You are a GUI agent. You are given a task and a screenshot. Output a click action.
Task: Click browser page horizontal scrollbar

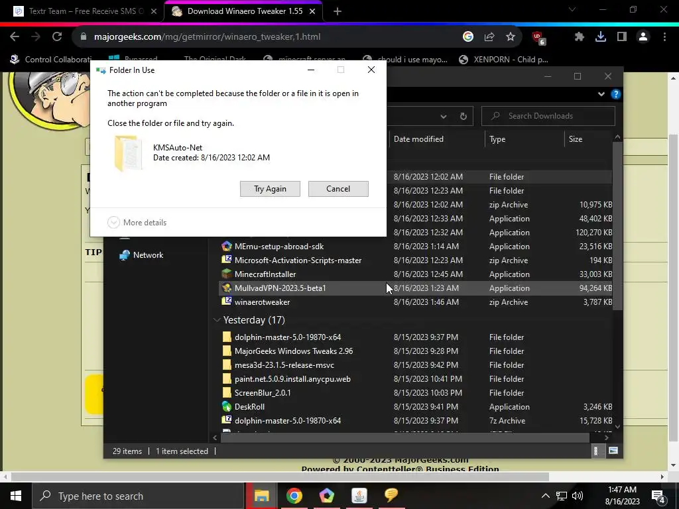tap(280, 477)
